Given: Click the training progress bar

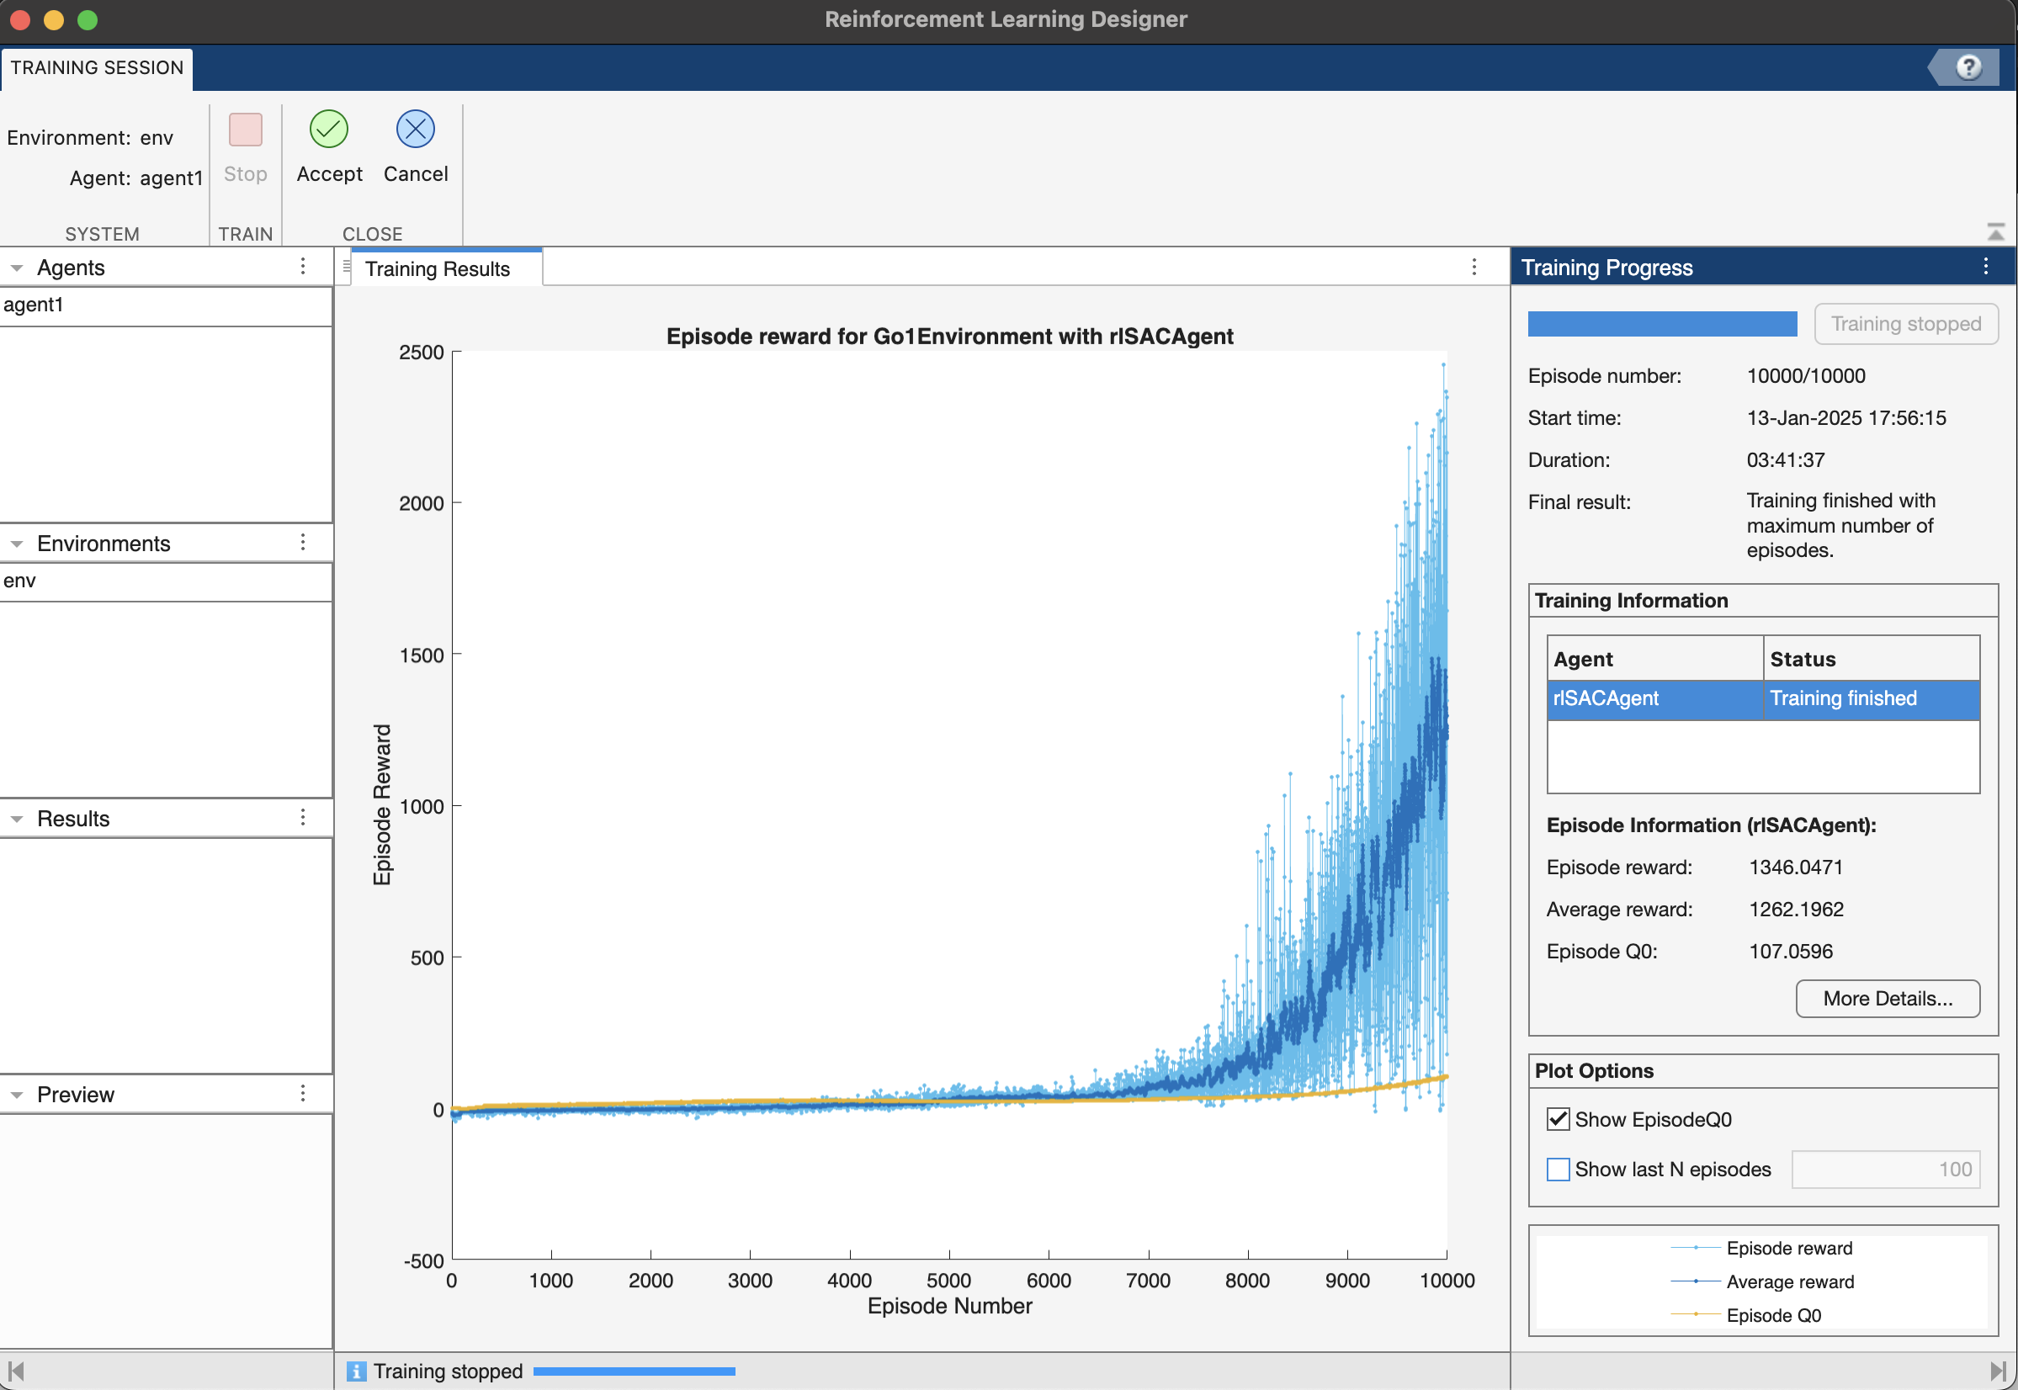Looking at the screenshot, I should click(x=1662, y=324).
